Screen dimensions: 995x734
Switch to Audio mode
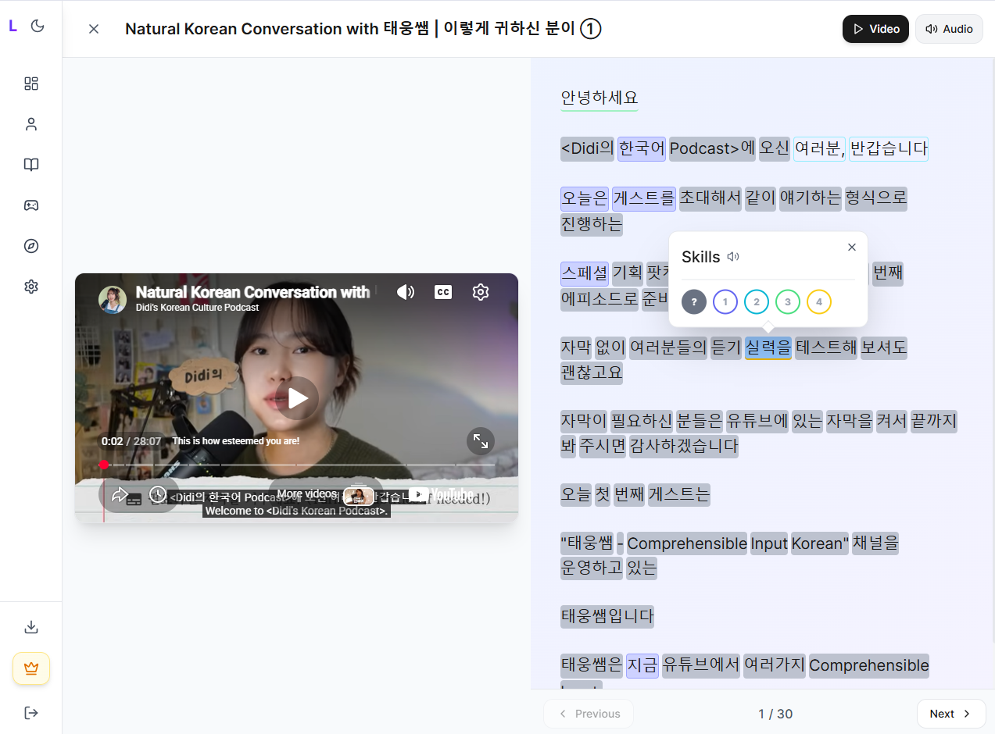pyautogui.click(x=949, y=29)
